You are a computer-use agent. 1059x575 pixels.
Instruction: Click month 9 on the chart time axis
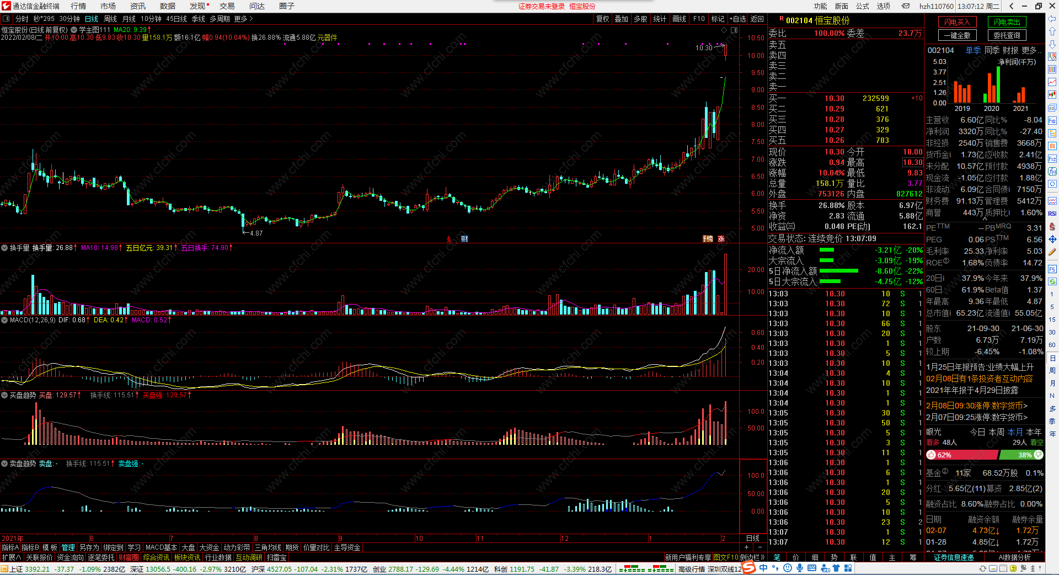340,538
